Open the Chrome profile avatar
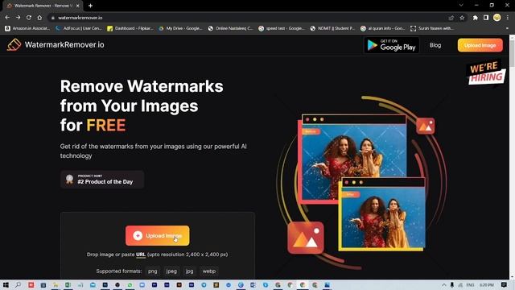This screenshot has height=290, width=515. (497, 18)
